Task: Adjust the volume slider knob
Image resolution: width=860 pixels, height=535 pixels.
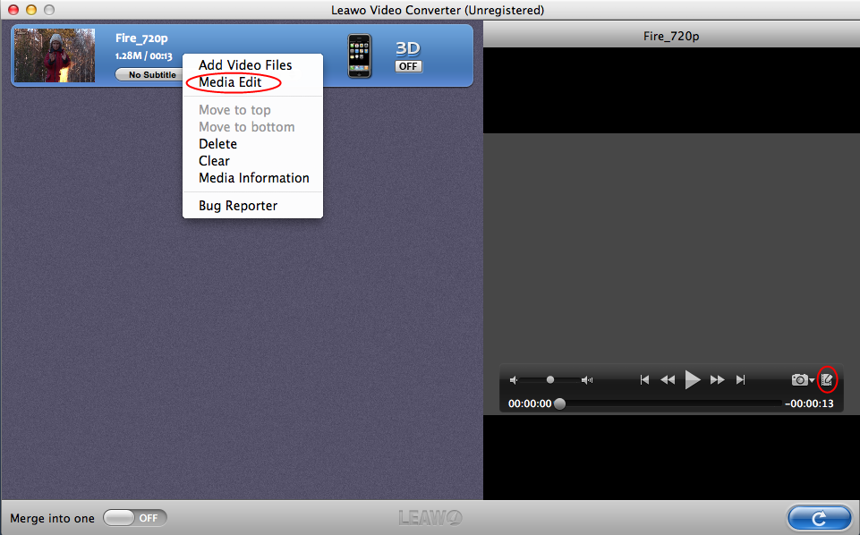Action: point(550,379)
